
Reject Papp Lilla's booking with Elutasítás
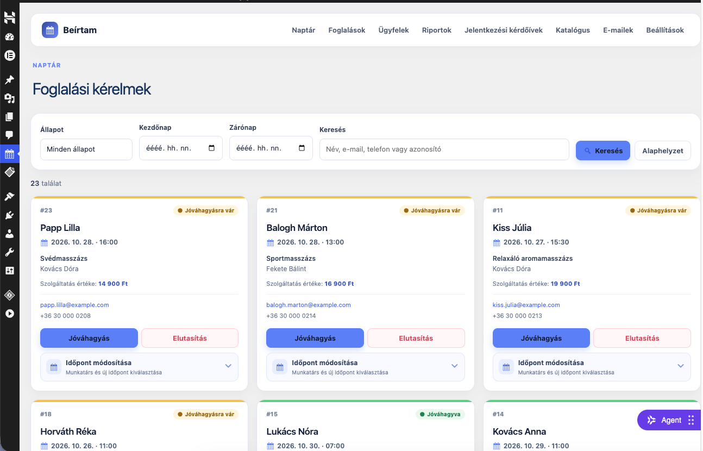click(190, 338)
